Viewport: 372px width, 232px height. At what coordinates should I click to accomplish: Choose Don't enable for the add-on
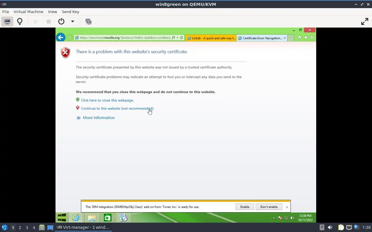pyautogui.click(x=269, y=207)
